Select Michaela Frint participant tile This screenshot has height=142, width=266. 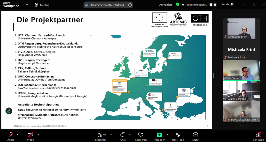pos(241,50)
